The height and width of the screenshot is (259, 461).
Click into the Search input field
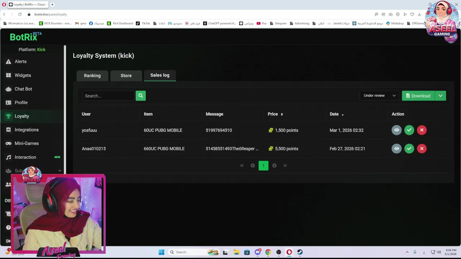(108, 96)
